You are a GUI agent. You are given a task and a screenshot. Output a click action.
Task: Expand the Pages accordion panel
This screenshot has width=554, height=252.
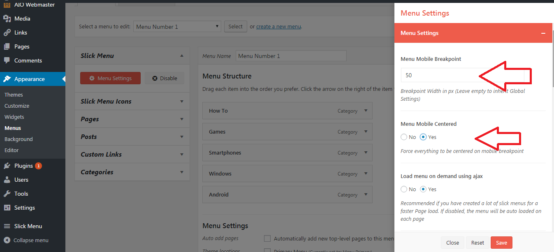click(182, 119)
